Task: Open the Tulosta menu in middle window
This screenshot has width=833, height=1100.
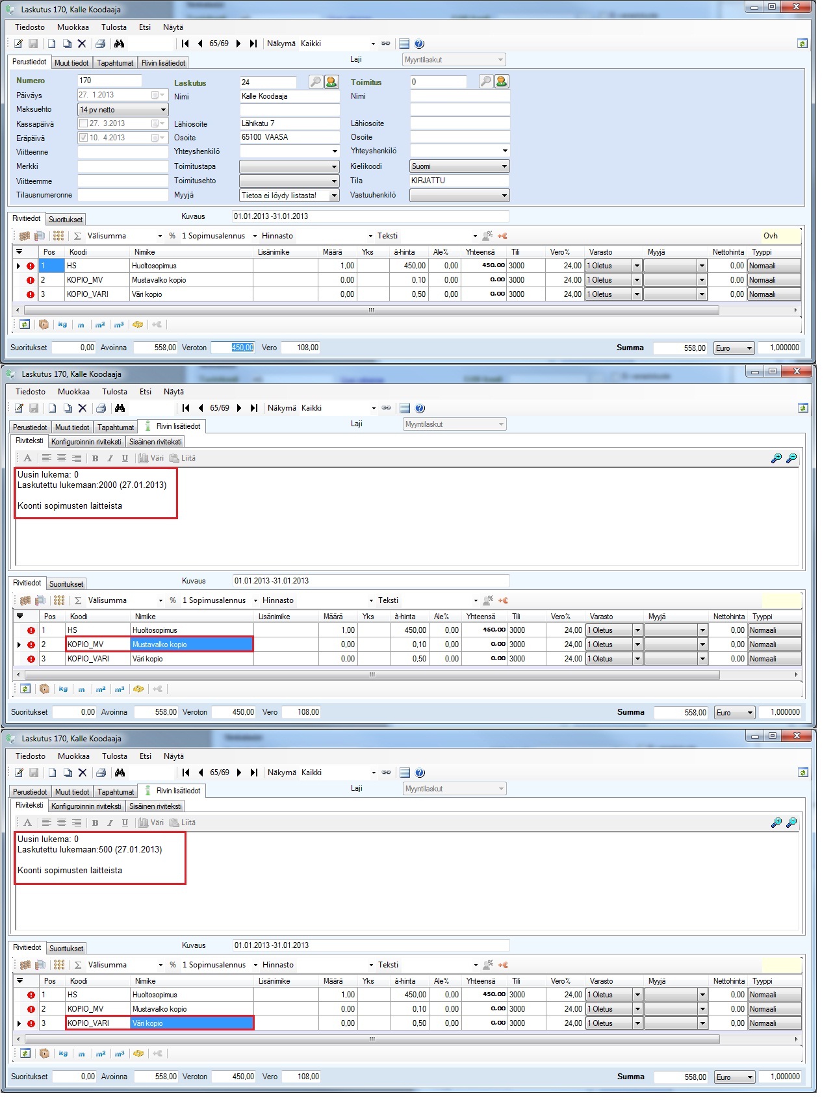Action: [x=114, y=392]
